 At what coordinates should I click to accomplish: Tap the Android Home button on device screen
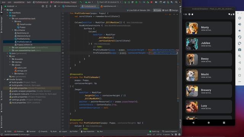pos(209,123)
